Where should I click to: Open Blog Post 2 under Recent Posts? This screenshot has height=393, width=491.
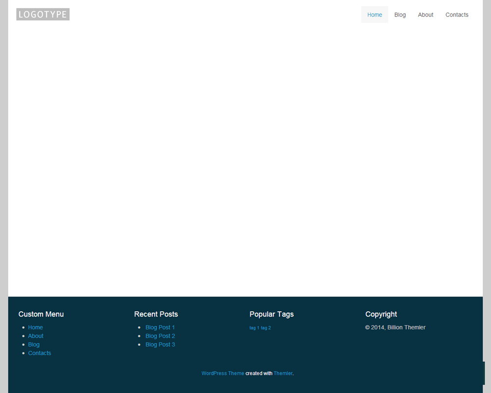click(x=160, y=336)
